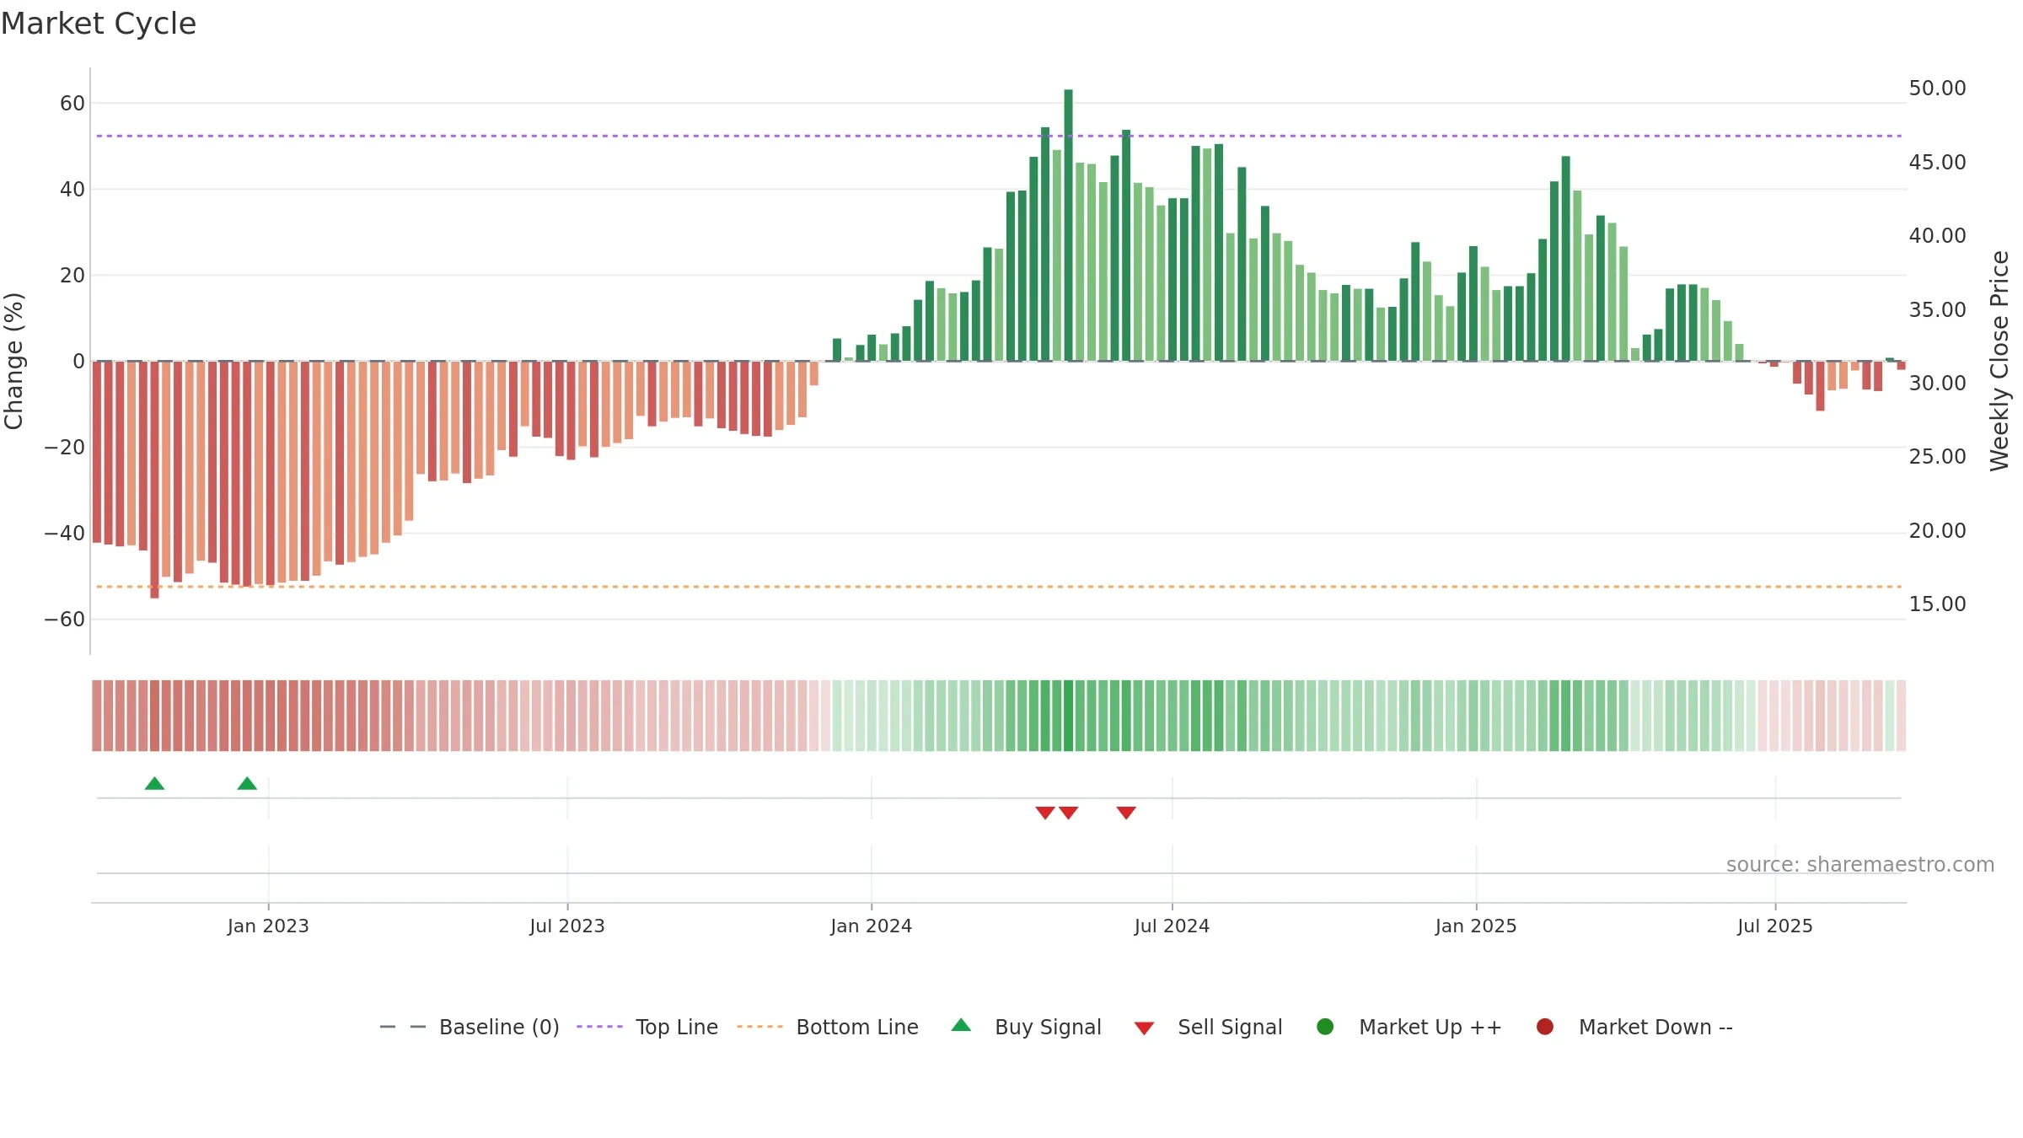Click the 15.00 price axis value
Viewport: 2023px width, 1138px height.
click(1937, 604)
